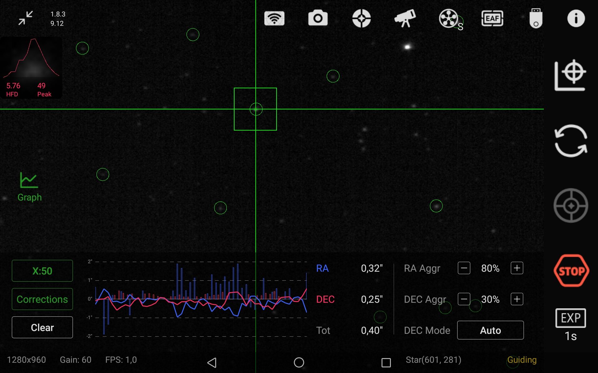
Task: Tap the Peak 49 value
Action: (41, 86)
